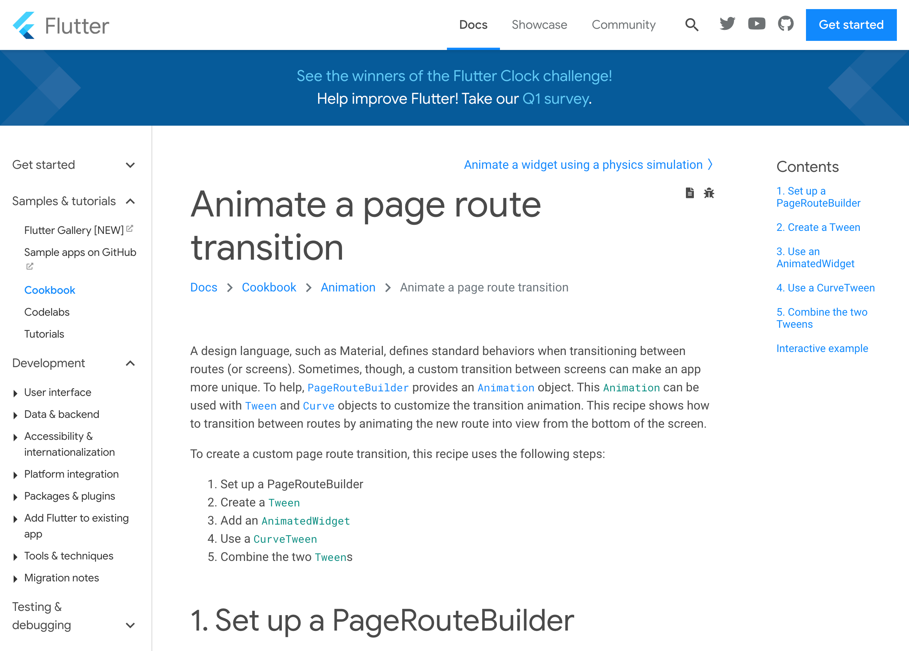Screen dimensions: 909x651
Task: Jump to Interactive example in Contents
Action: click(822, 349)
